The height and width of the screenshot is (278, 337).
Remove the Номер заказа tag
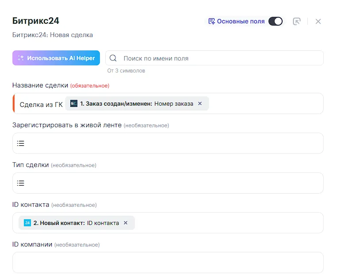point(200,103)
